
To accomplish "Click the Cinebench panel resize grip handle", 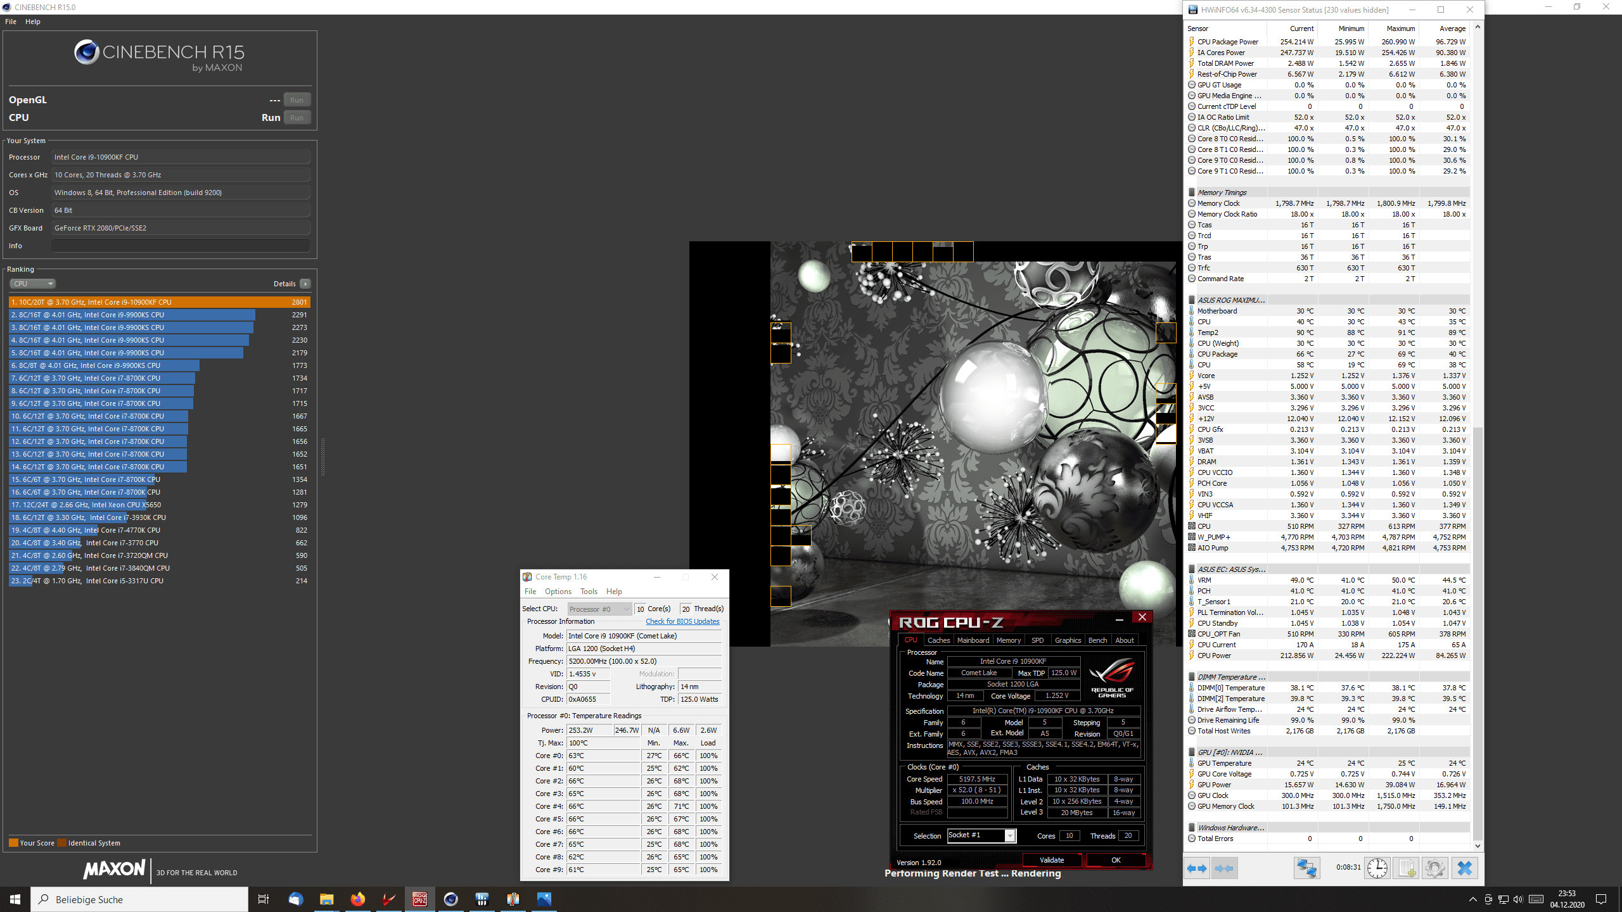I will pyautogui.click(x=323, y=456).
